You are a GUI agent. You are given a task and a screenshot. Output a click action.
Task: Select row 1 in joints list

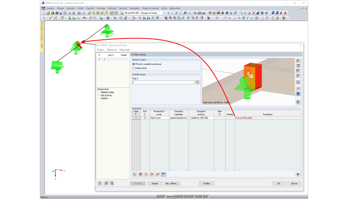[113, 59]
